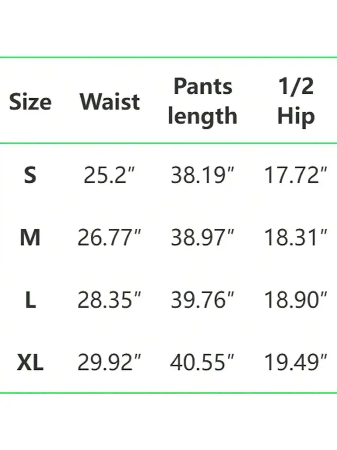Select the 1/2 Hip column header
The width and height of the screenshot is (337, 450).
(296, 101)
